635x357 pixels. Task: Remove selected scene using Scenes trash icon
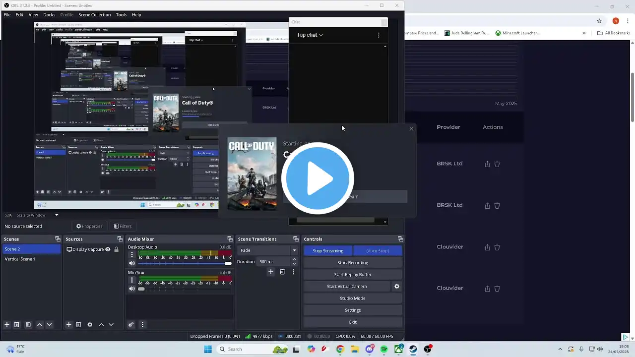16,325
